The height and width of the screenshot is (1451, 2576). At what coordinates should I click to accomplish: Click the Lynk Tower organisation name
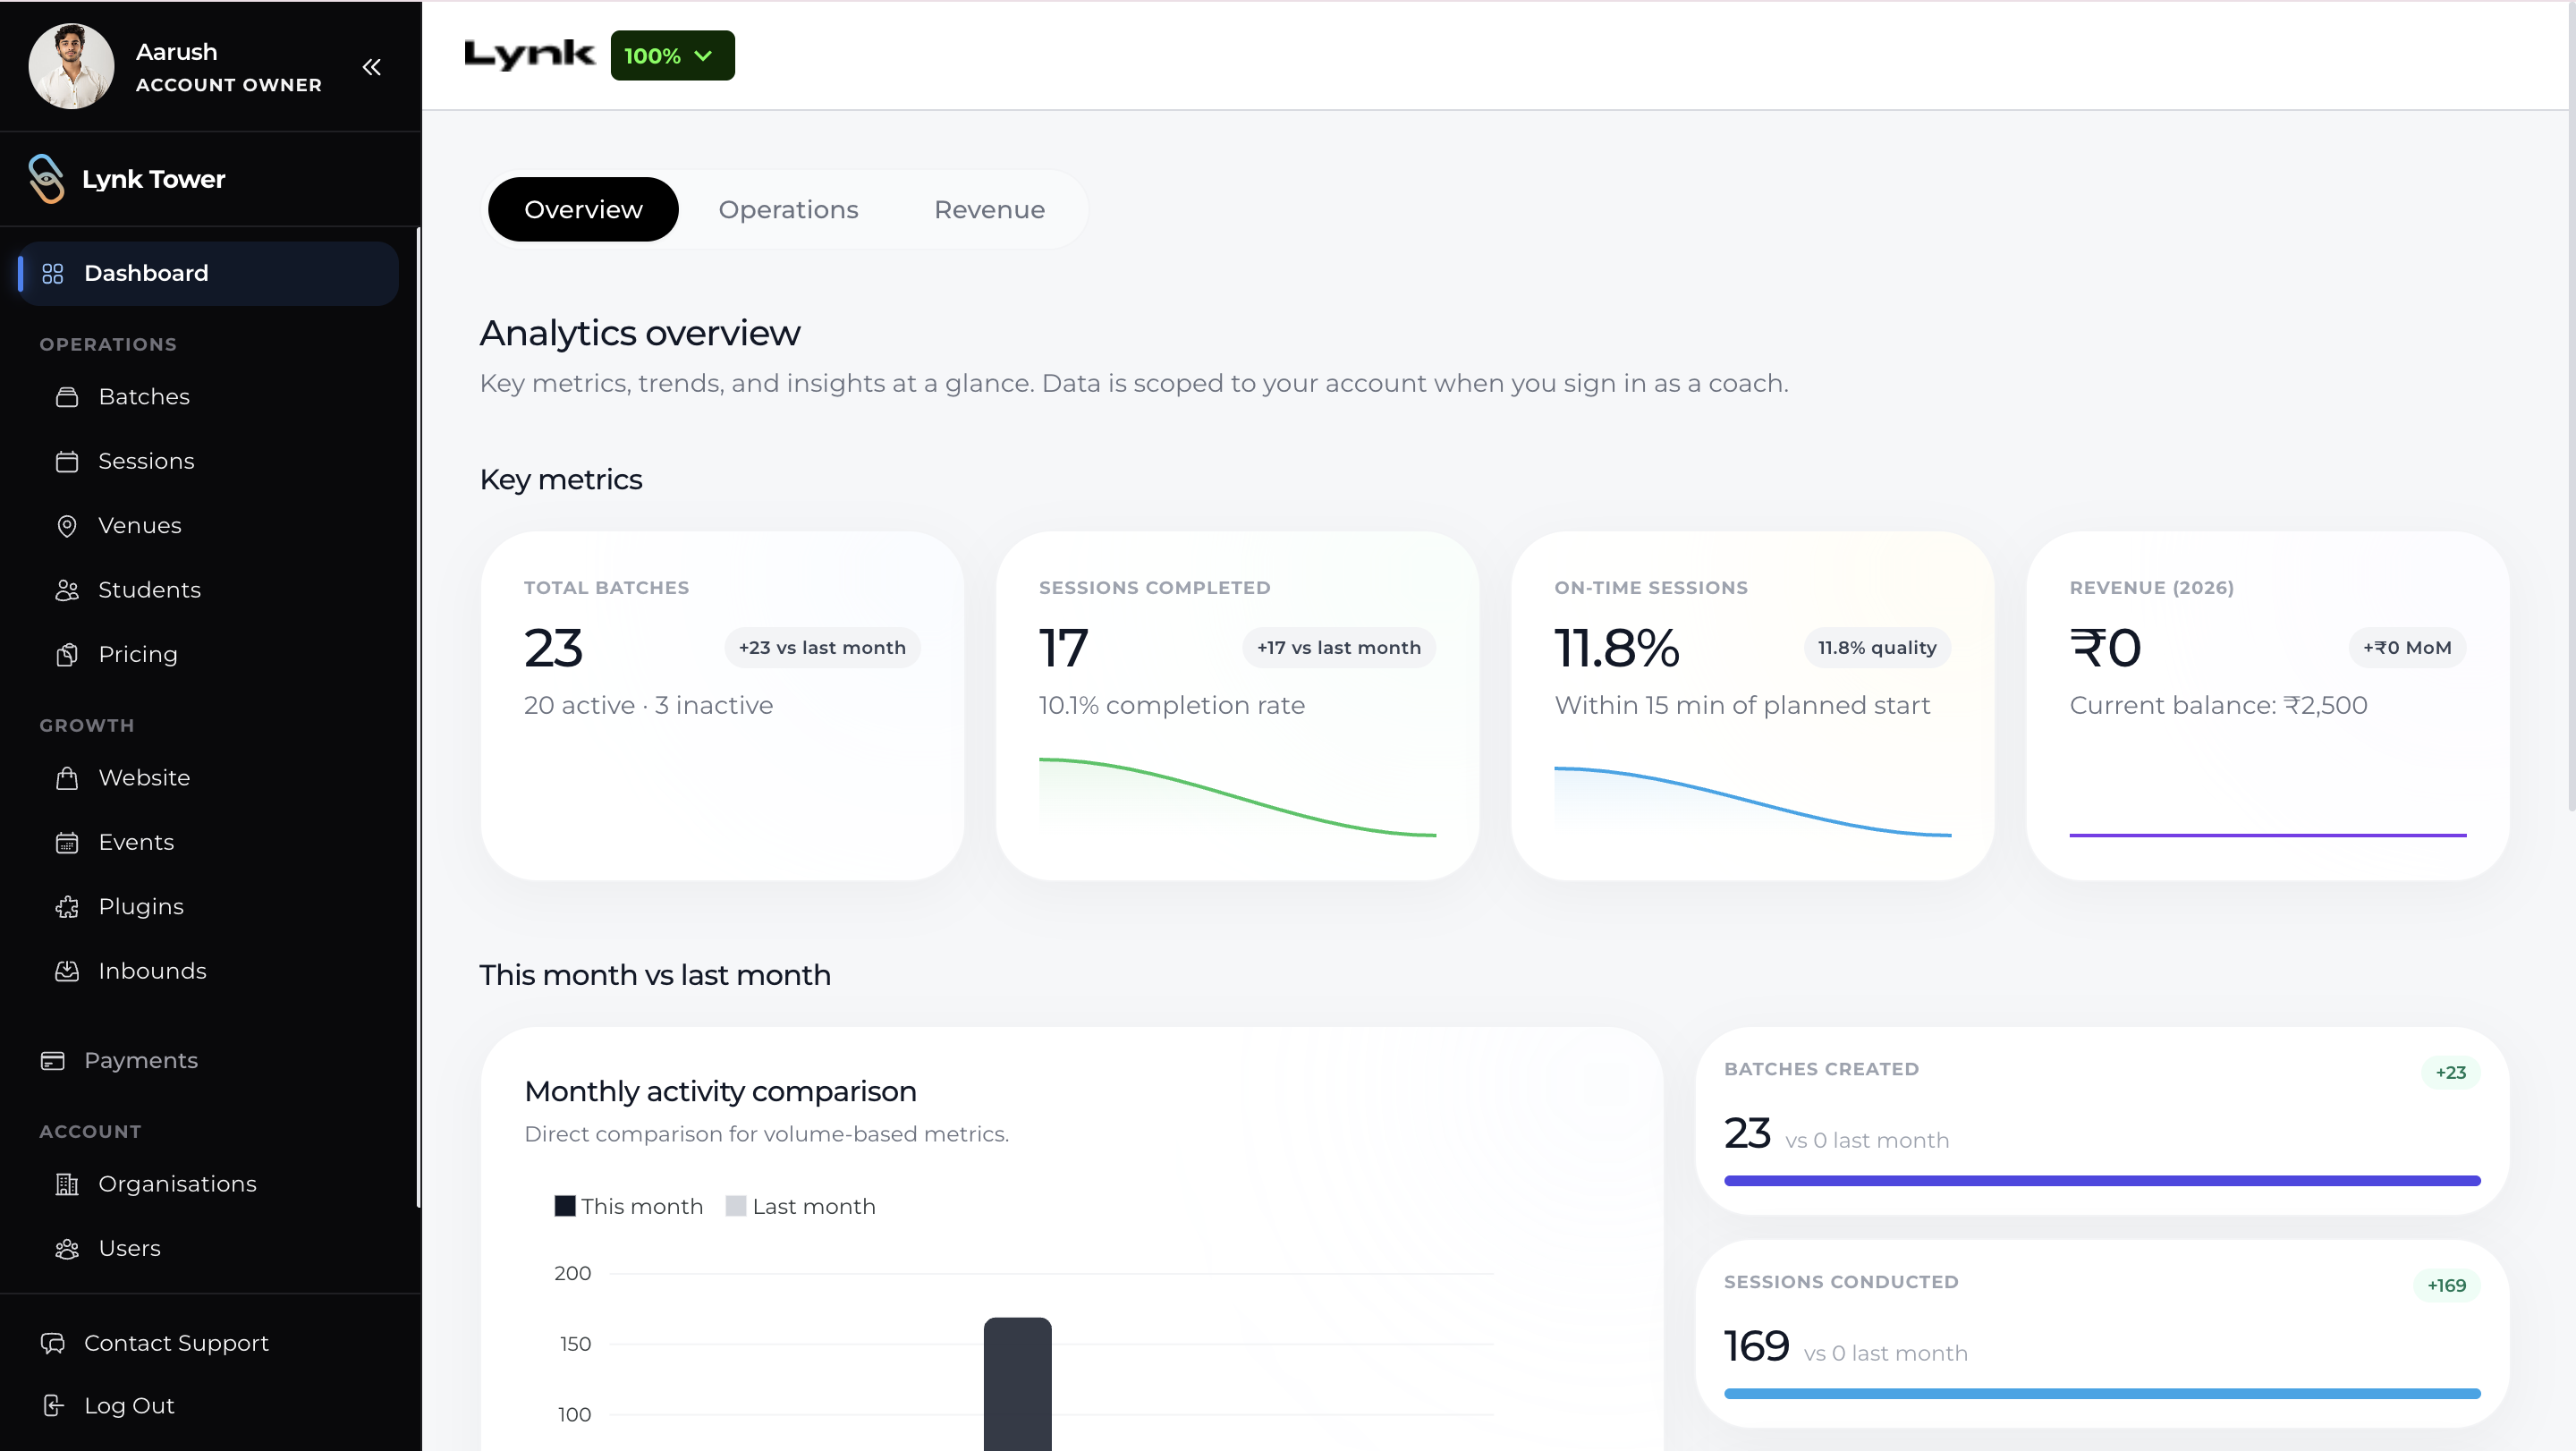[154, 179]
